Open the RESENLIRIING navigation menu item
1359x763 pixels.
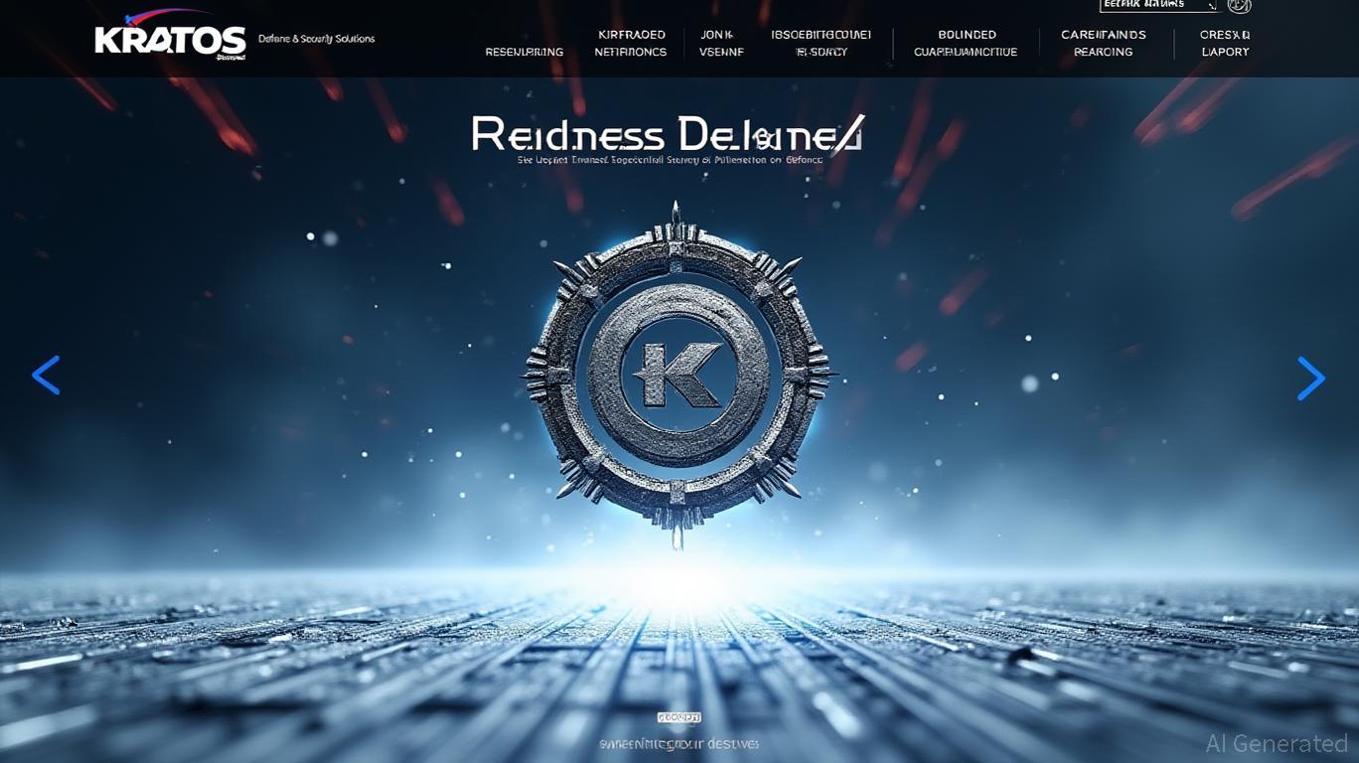pyautogui.click(x=524, y=52)
